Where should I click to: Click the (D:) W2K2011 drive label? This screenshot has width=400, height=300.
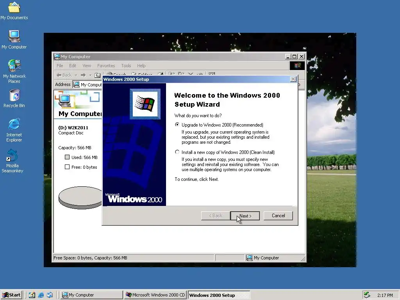click(73, 128)
